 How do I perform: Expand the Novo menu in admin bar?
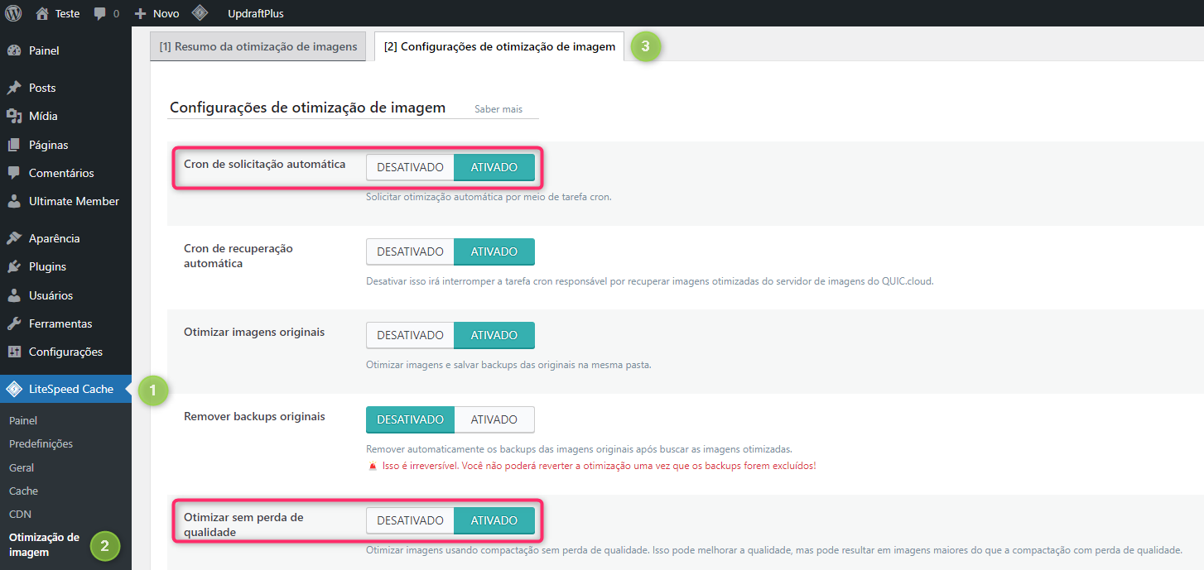click(157, 13)
